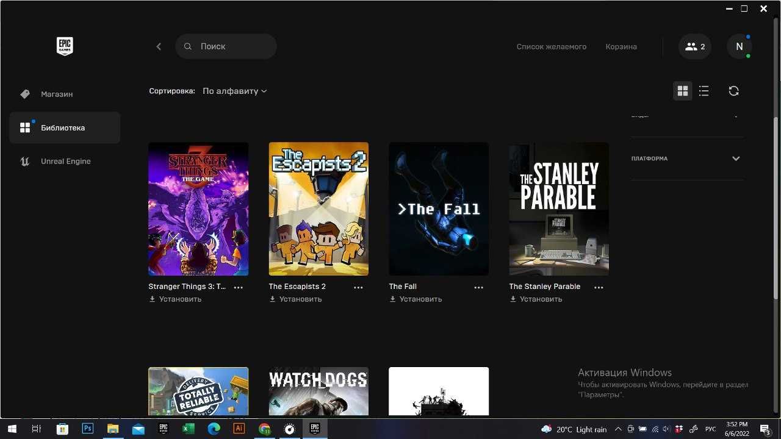Open Microsoft Edge from the taskbar
The height and width of the screenshot is (439, 781).
click(x=214, y=429)
